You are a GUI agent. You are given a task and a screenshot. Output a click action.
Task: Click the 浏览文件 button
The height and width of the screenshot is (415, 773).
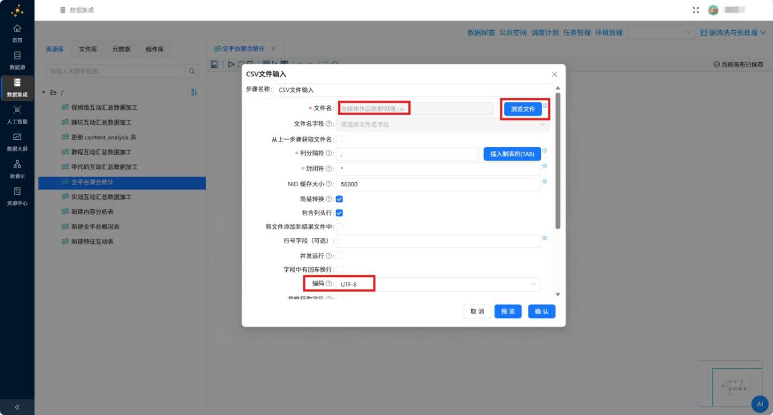[x=523, y=109]
